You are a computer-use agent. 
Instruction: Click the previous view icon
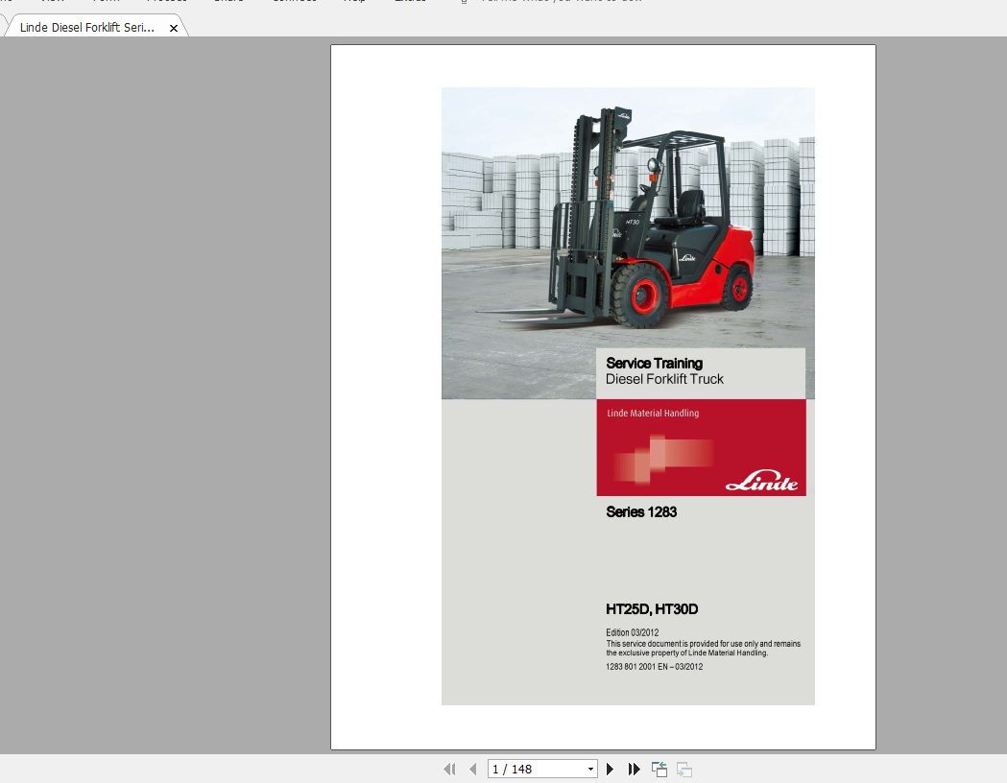[x=659, y=769]
